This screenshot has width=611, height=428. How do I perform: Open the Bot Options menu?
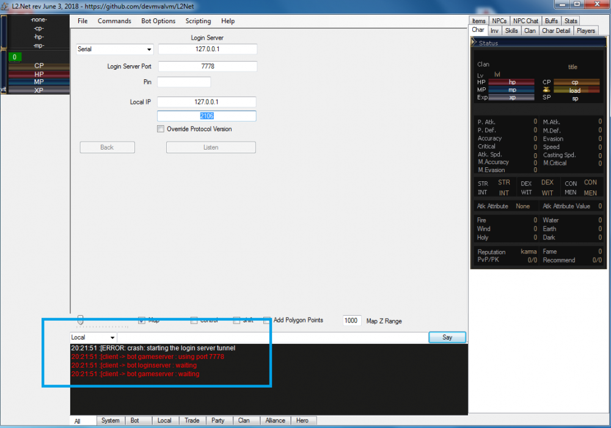click(x=158, y=21)
